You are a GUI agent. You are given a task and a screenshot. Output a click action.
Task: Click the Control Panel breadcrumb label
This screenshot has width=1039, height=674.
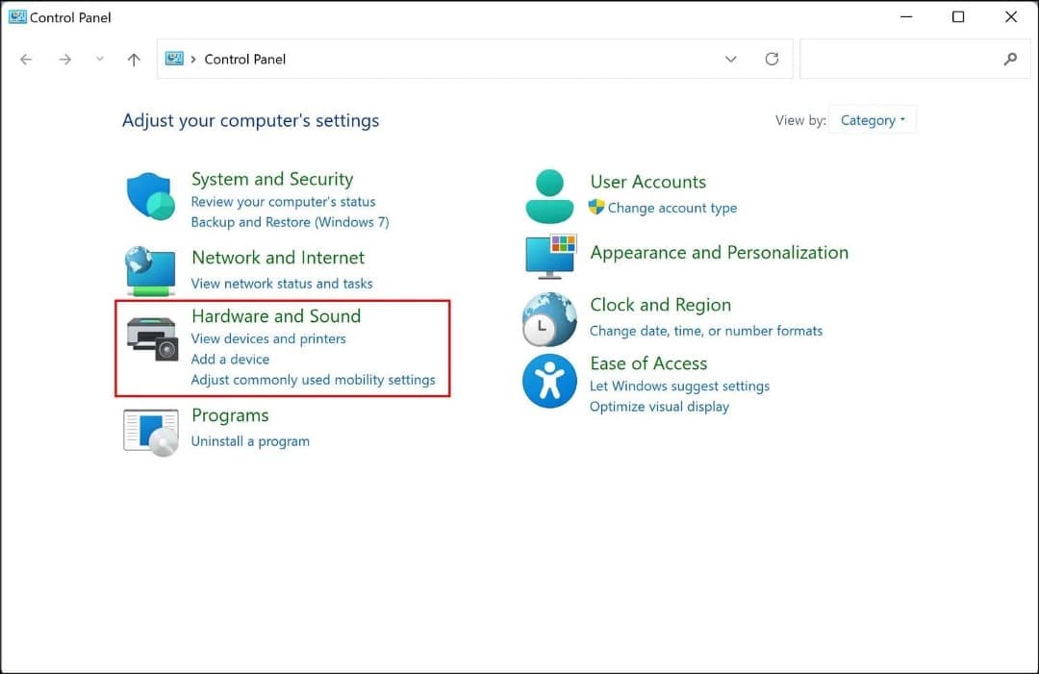pyautogui.click(x=244, y=59)
